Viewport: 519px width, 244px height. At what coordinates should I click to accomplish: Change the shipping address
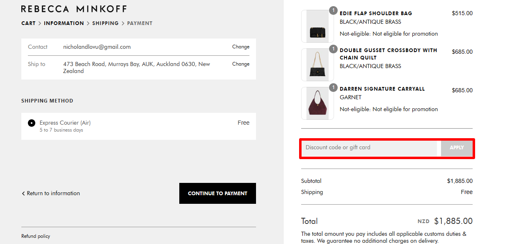pyautogui.click(x=240, y=64)
